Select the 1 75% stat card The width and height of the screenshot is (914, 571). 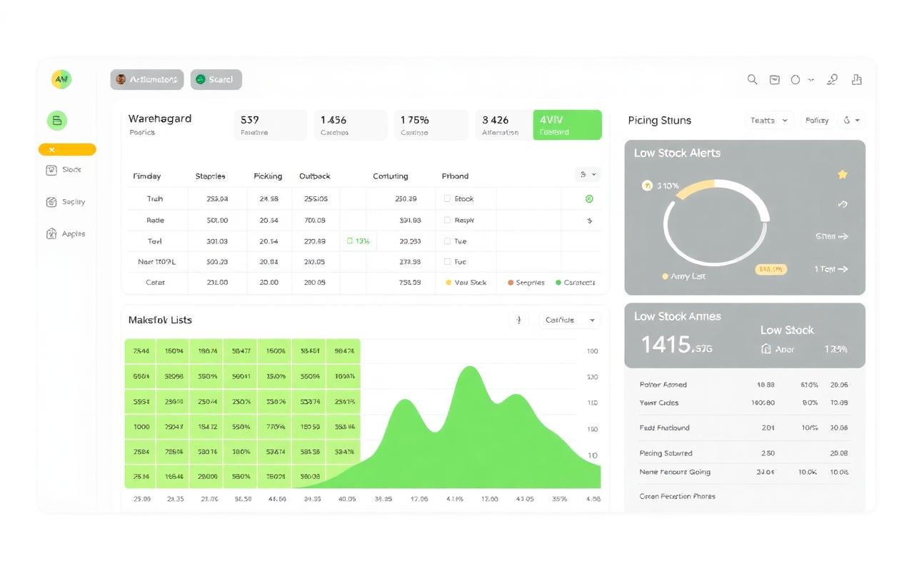click(x=431, y=125)
